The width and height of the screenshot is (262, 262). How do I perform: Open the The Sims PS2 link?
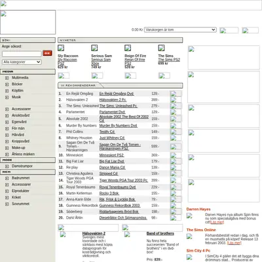tap(169, 60)
